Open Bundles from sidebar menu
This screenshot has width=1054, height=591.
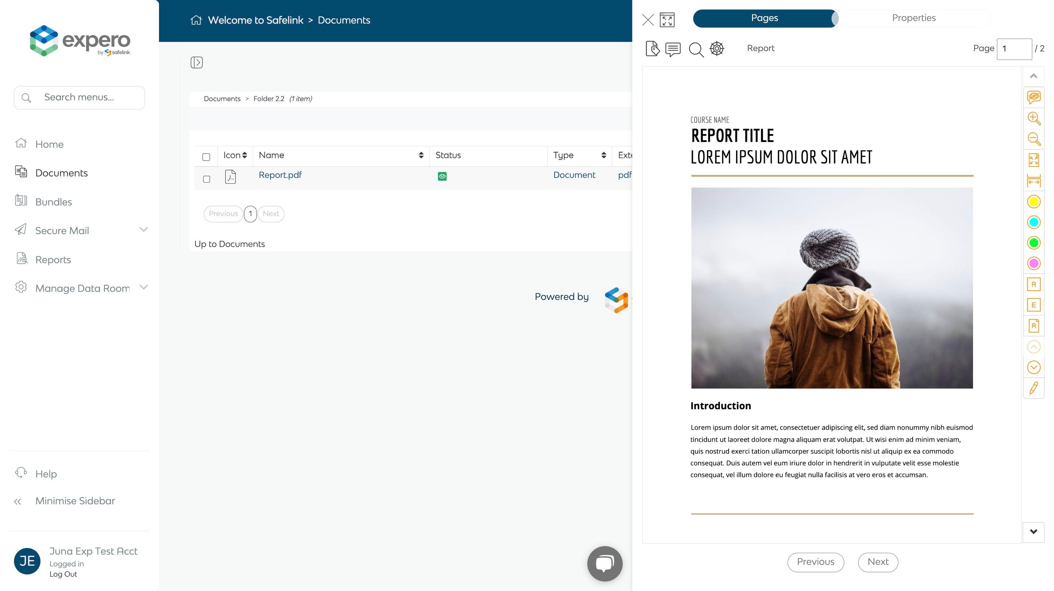pos(53,202)
